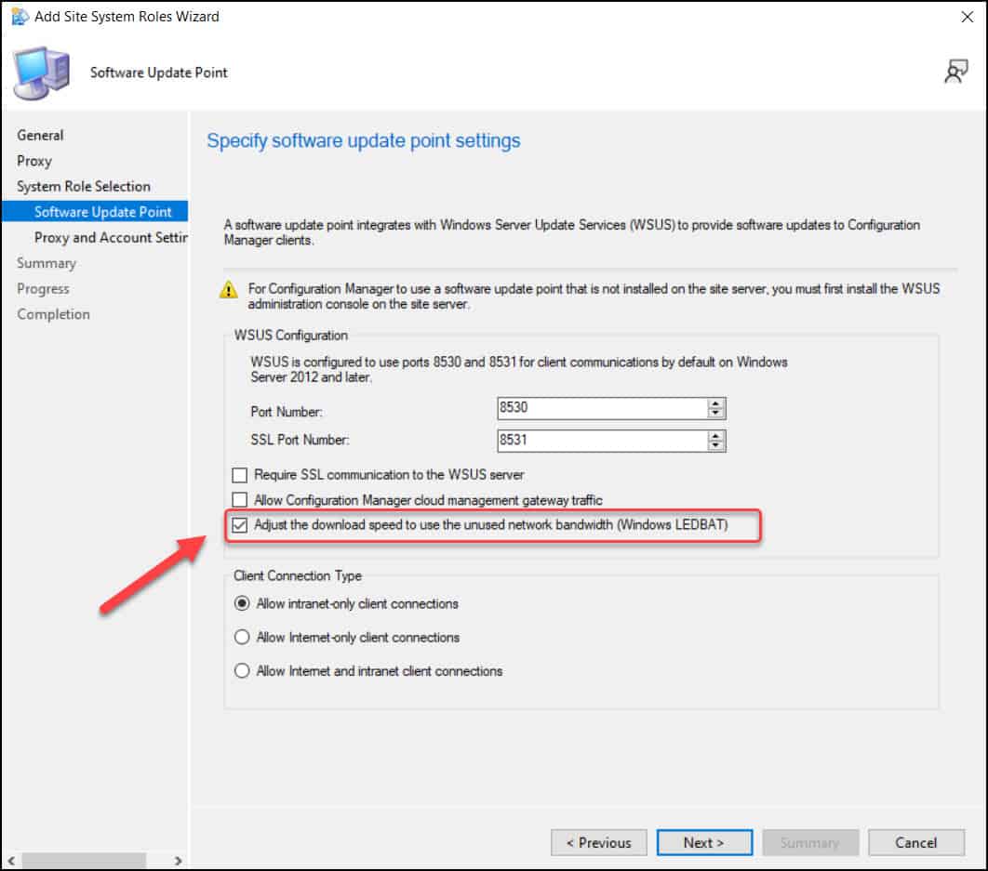
Task: Open the Proxy wizard step
Action: 34,161
